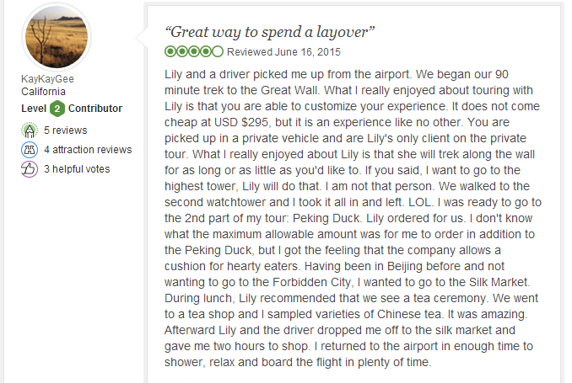
Task: Click the Reviewed June 16, 2015 date
Action: point(283,52)
